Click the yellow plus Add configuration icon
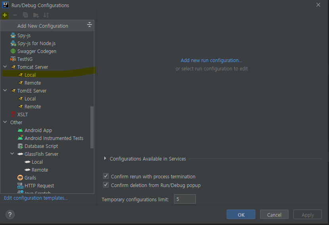 pyautogui.click(x=5, y=15)
